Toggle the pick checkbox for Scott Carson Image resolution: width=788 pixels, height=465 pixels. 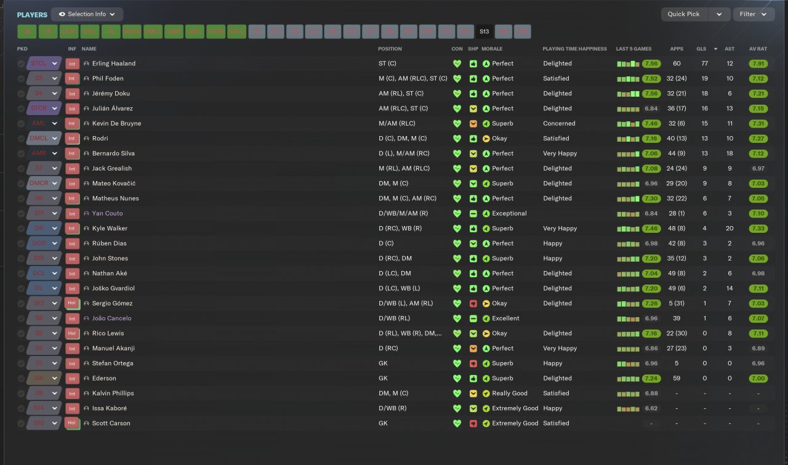[21, 423]
